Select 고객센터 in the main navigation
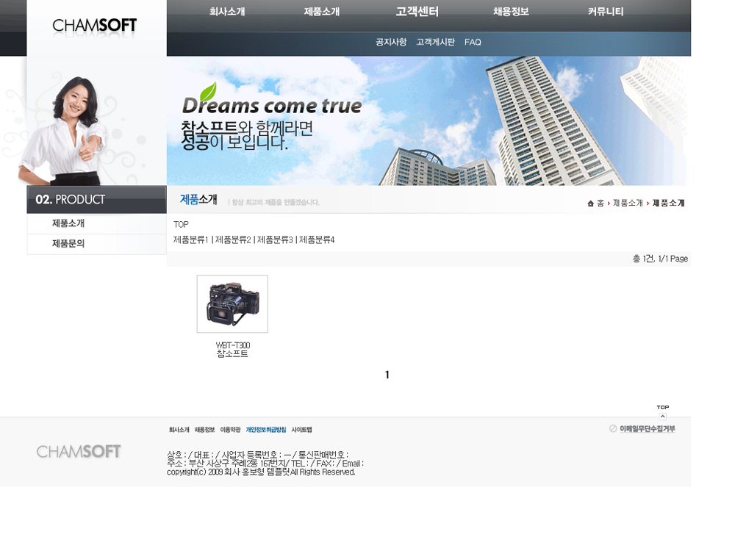Screen dimensions: 735x551 (x=417, y=12)
